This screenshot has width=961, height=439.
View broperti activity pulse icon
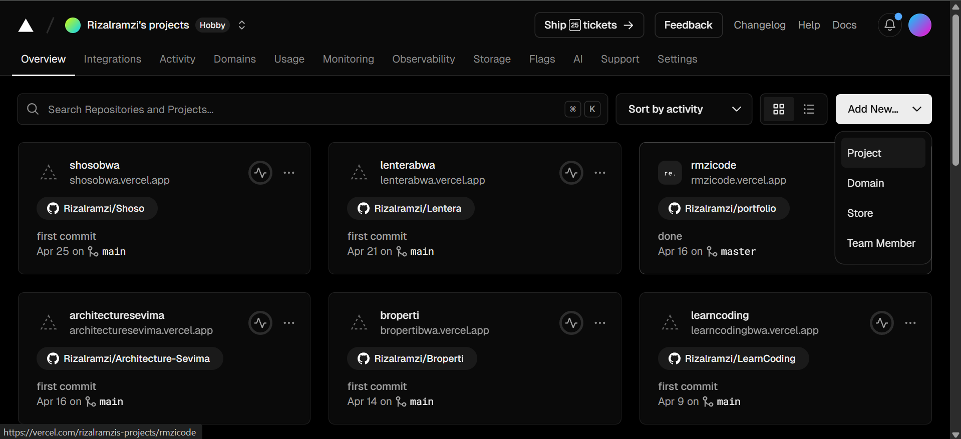[x=571, y=323]
